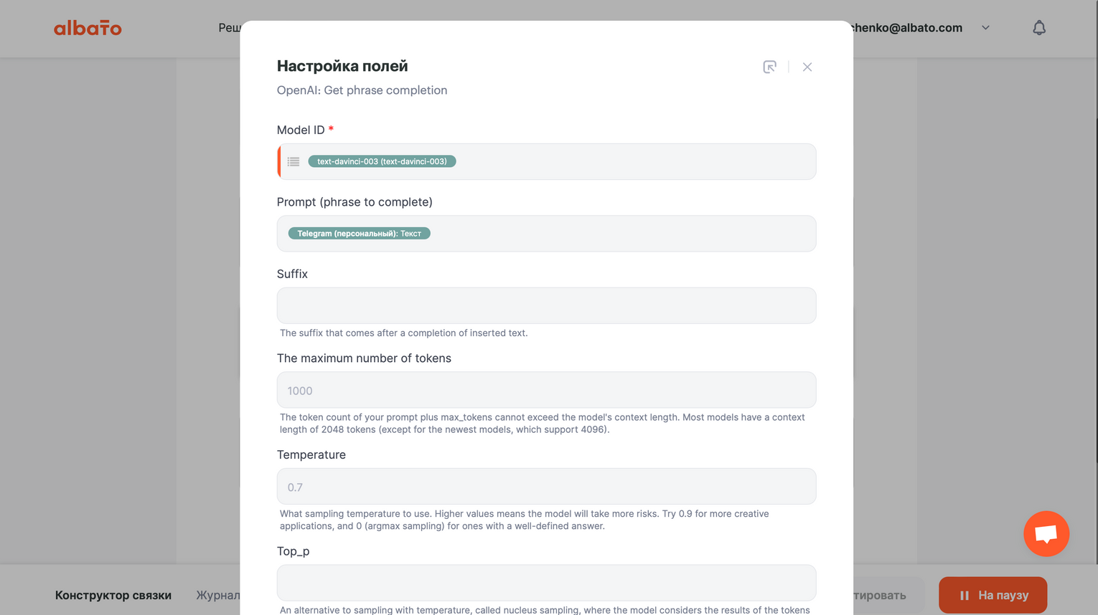Open notifications with the bell icon
Image resolution: width=1098 pixels, height=615 pixels.
1038,28
